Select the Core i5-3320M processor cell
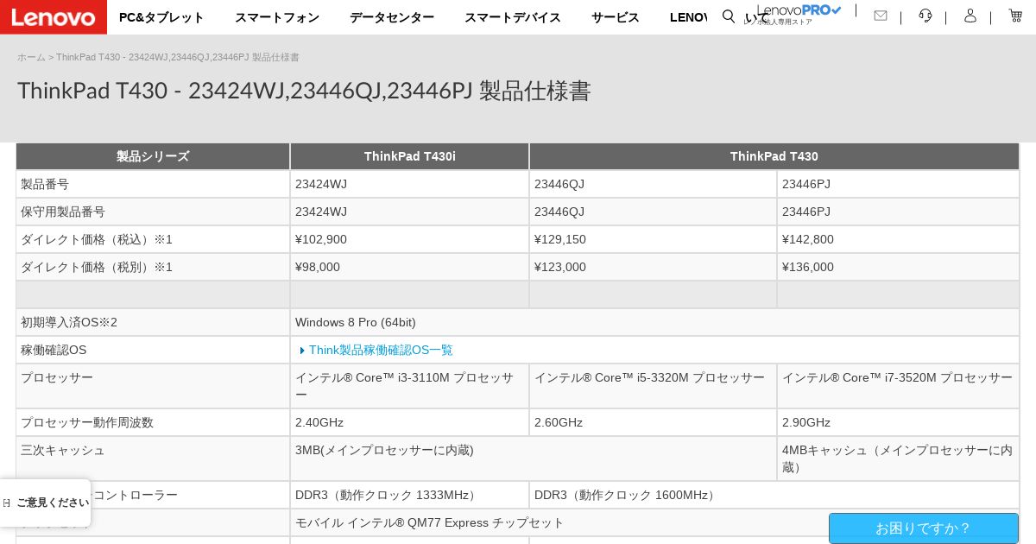Image resolution: width=1036 pixels, height=544 pixels. 654,386
